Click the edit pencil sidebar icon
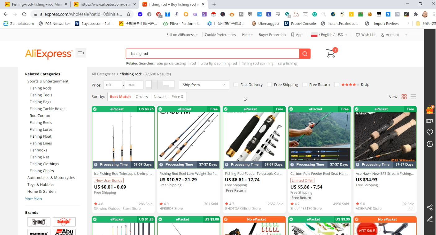436x235 pixels. 430,219
